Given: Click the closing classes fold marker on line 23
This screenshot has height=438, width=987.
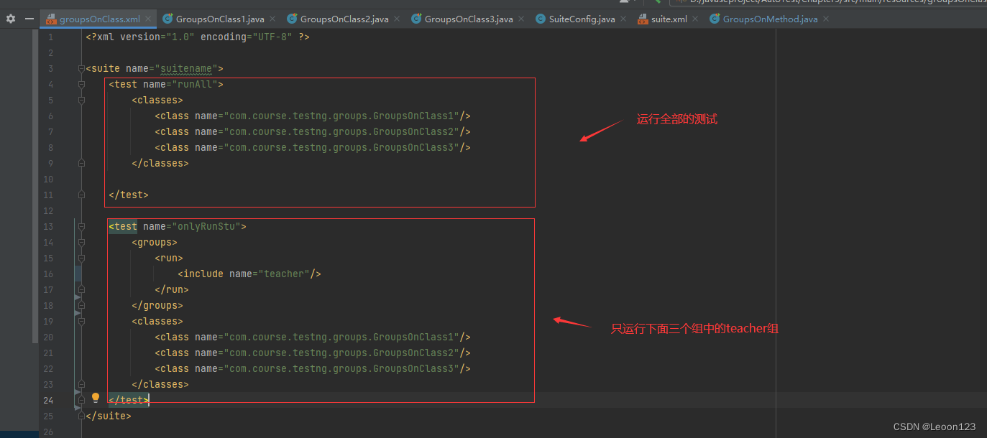Looking at the screenshot, I should (81, 385).
